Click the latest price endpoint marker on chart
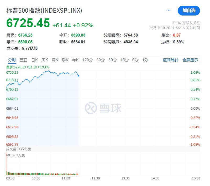Image resolution: width=210 pixels, height=186 pixels. click(x=78, y=76)
